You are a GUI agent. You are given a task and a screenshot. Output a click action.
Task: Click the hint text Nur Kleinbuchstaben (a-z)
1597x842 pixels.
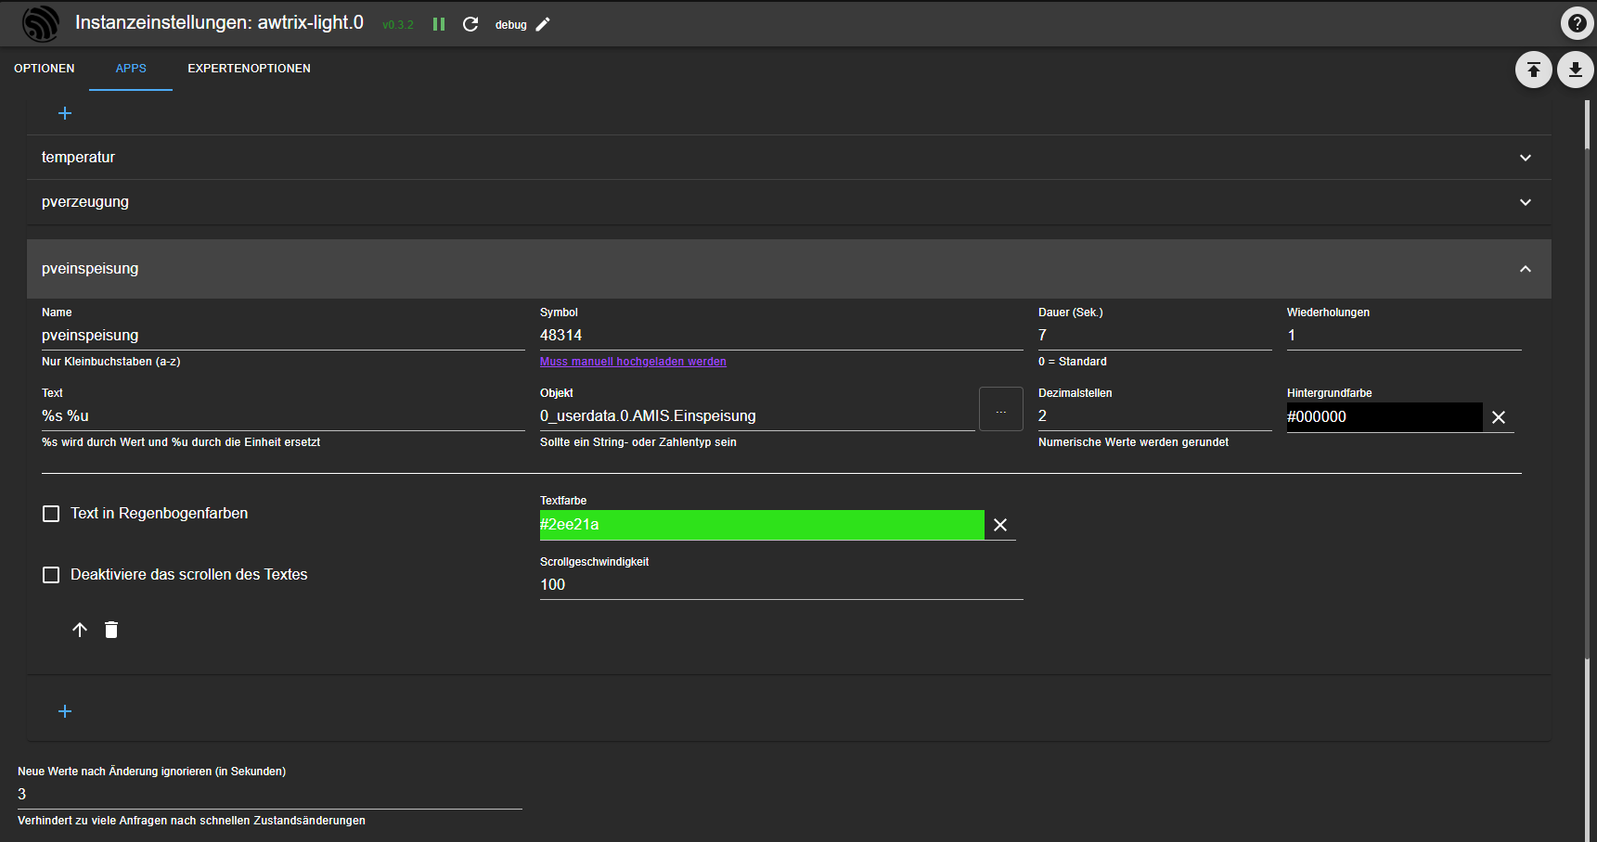click(111, 362)
